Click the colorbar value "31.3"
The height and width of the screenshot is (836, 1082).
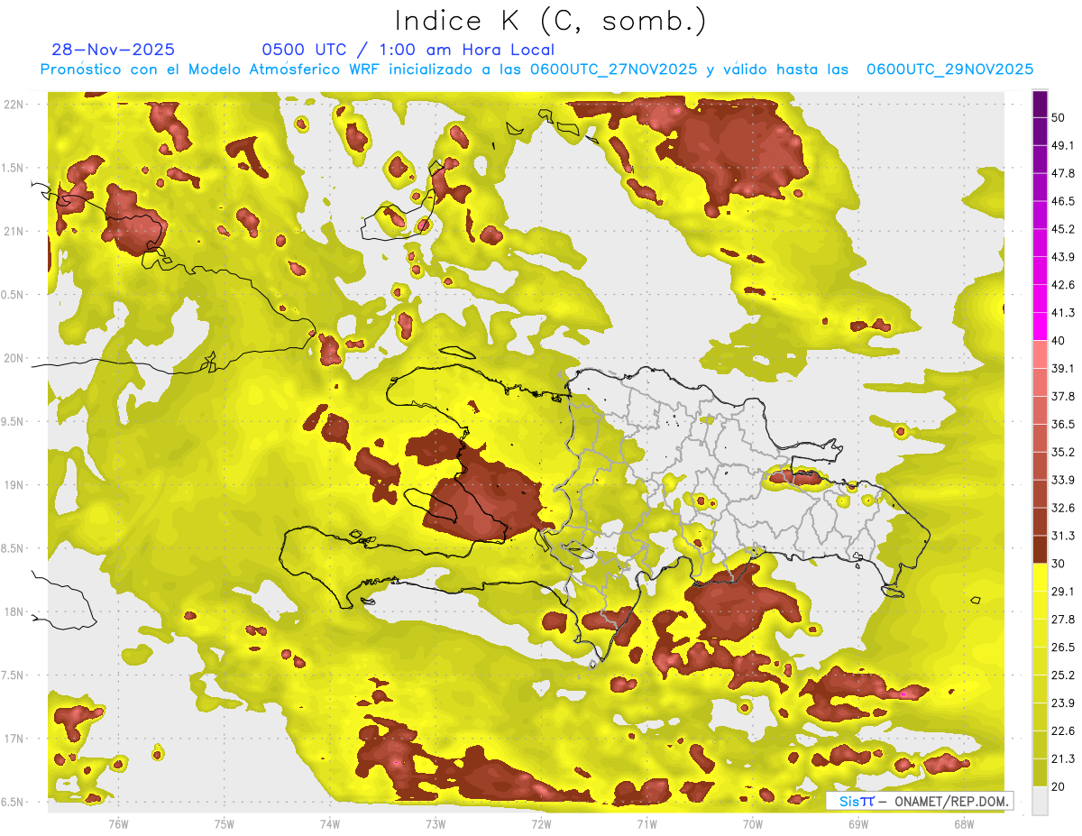(1063, 536)
